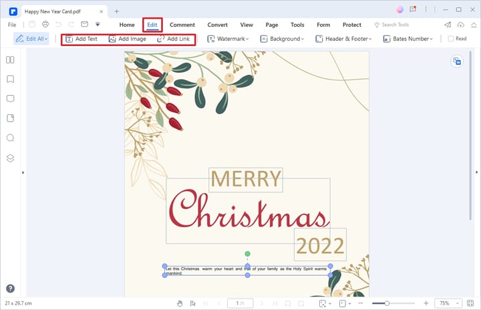Click the user account avatar icon
The width and height of the screenshot is (481, 310).
[399, 9]
